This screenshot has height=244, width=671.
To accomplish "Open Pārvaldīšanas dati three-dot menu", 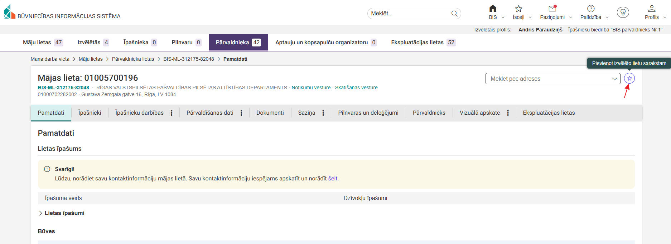I will 241,113.
